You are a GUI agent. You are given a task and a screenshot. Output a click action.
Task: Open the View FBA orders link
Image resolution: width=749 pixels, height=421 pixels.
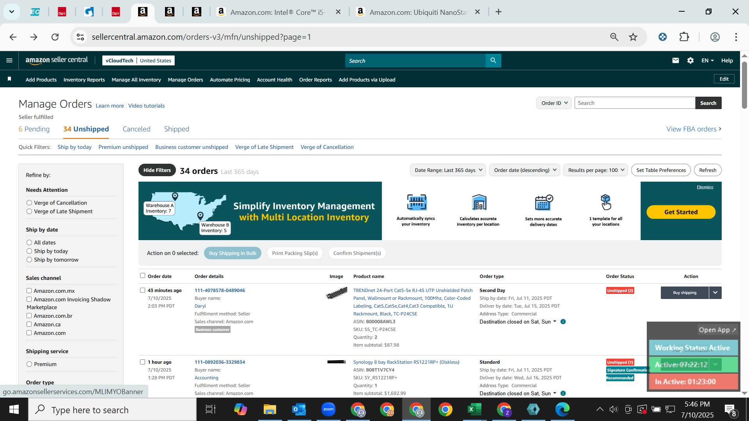click(x=694, y=129)
